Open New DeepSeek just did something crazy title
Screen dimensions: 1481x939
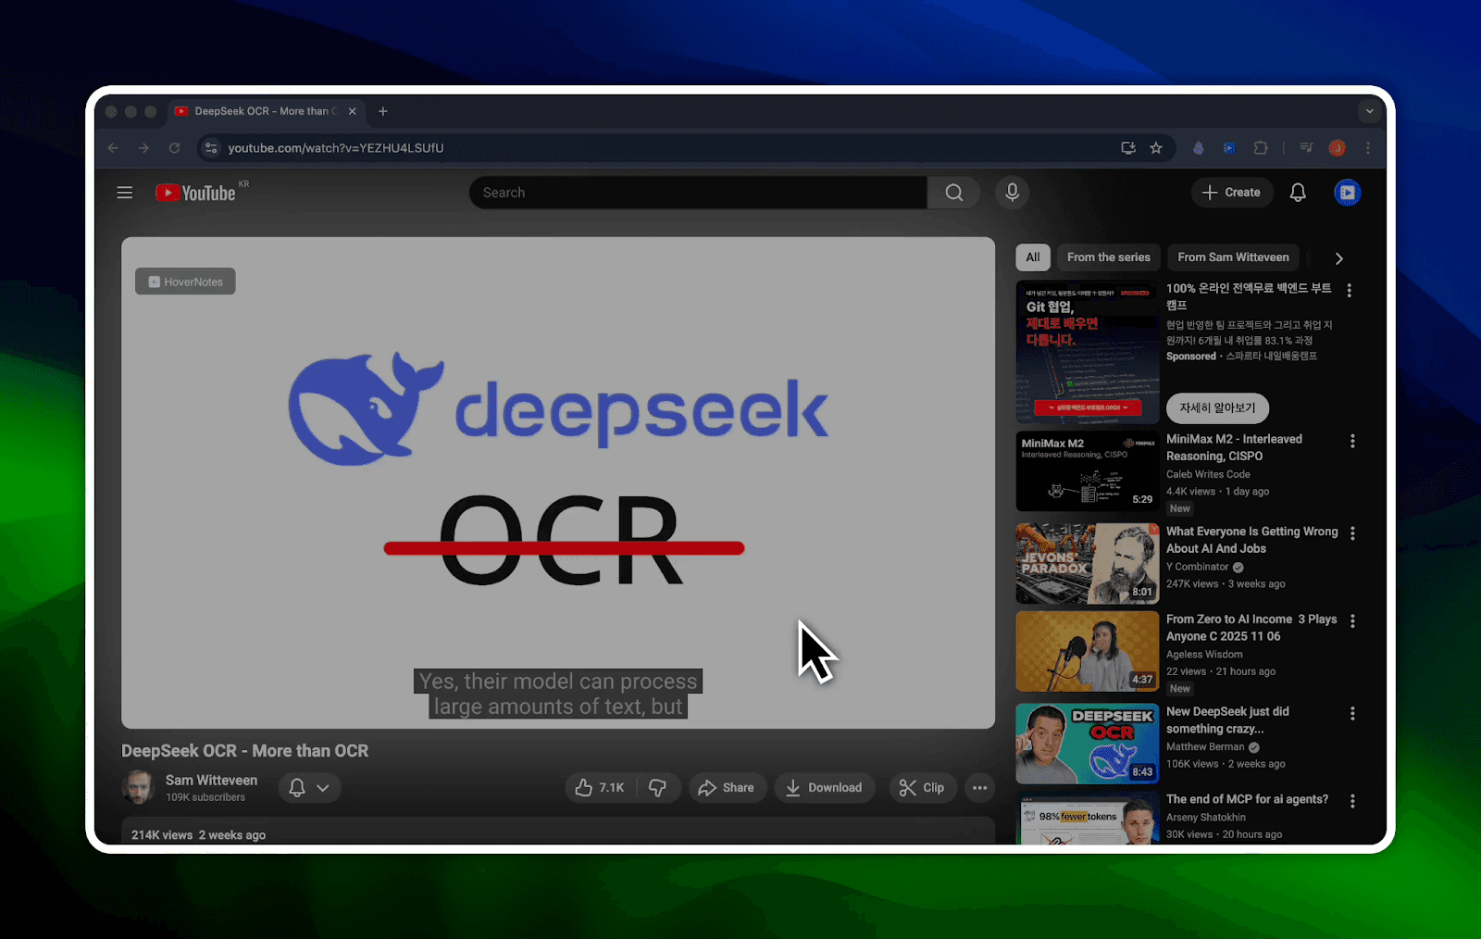tap(1227, 720)
